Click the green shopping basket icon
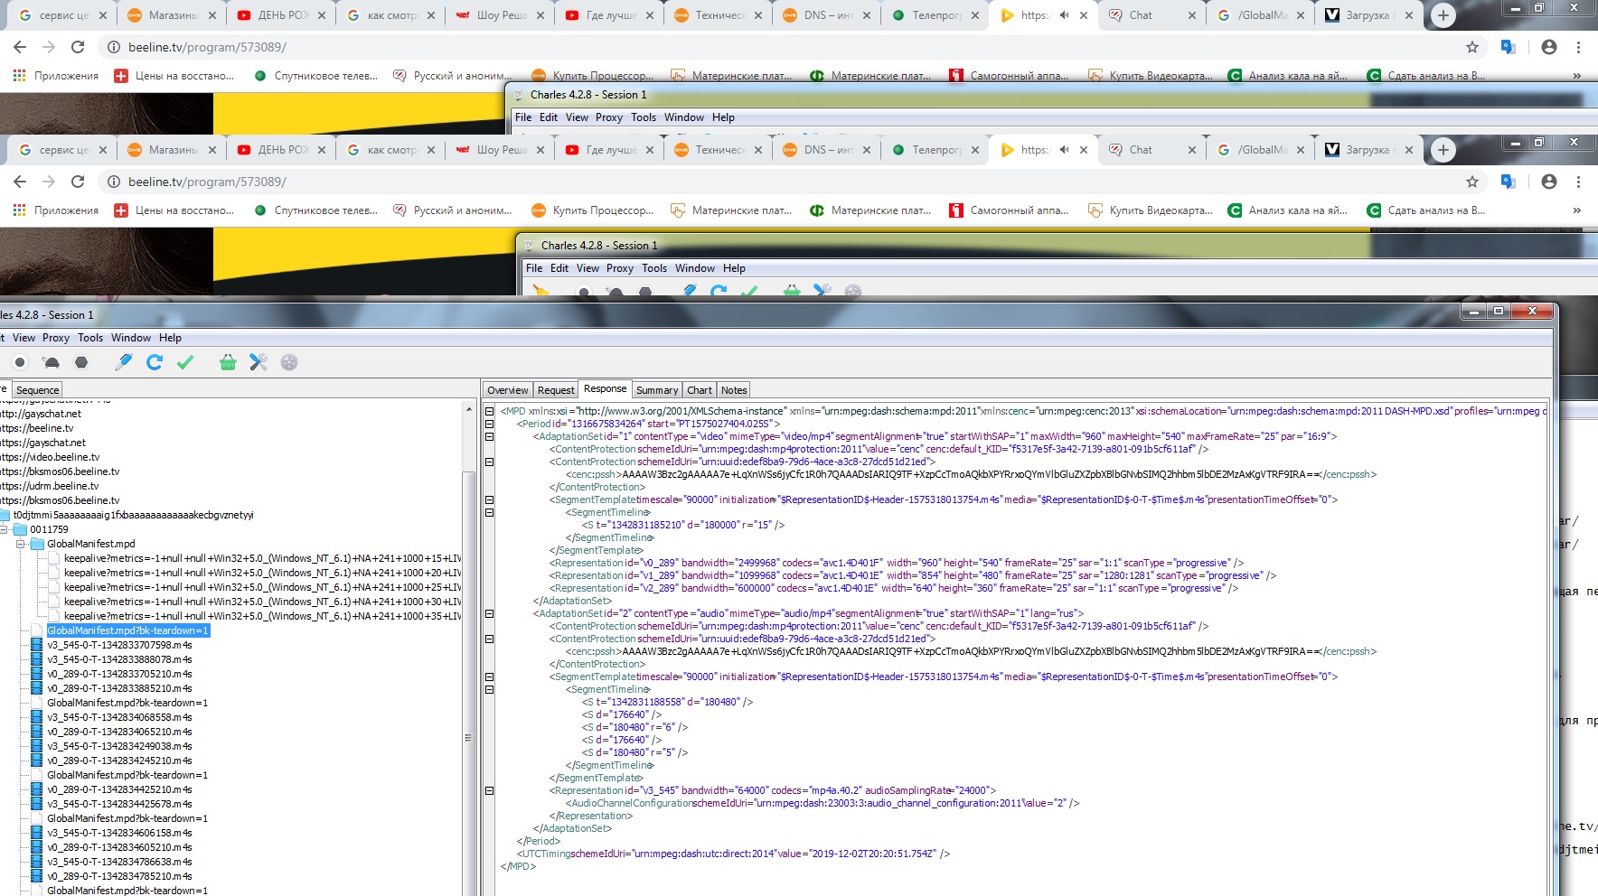 (228, 362)
